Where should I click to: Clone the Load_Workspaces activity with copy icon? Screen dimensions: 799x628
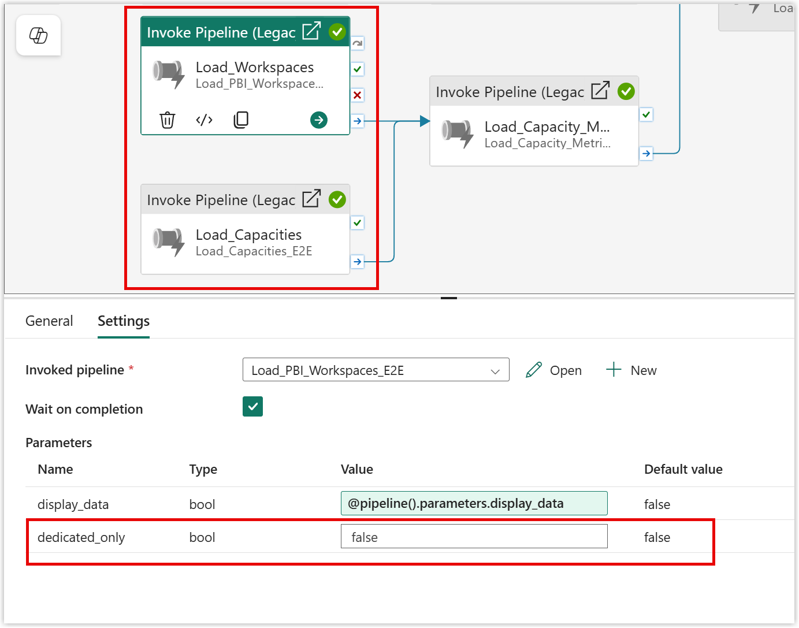241,120
